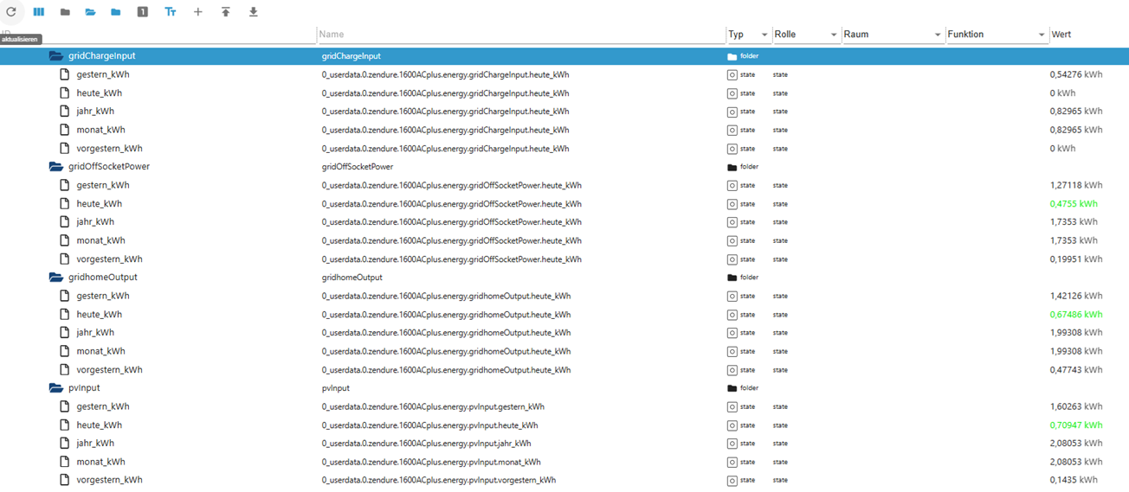Click the numbered '1' expand-level icon

point(143,12)
